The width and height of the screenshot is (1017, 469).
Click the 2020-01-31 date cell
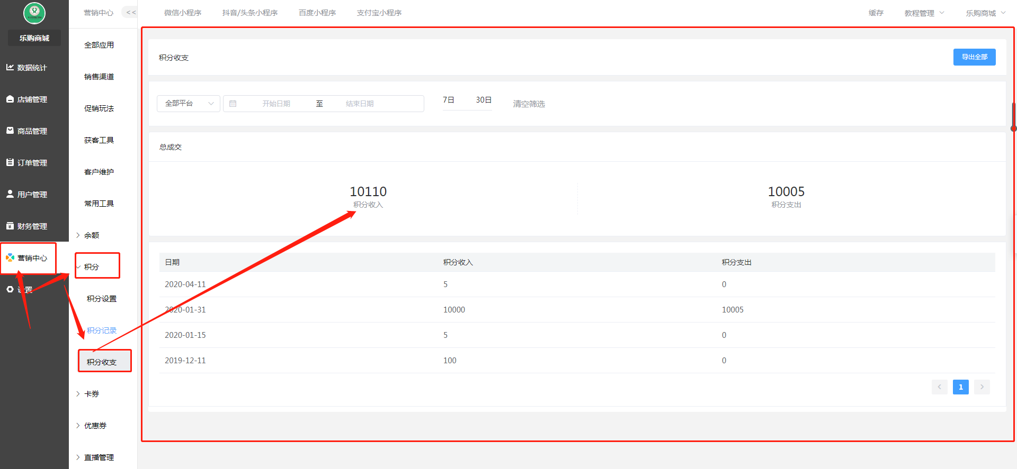pos(185,310)
